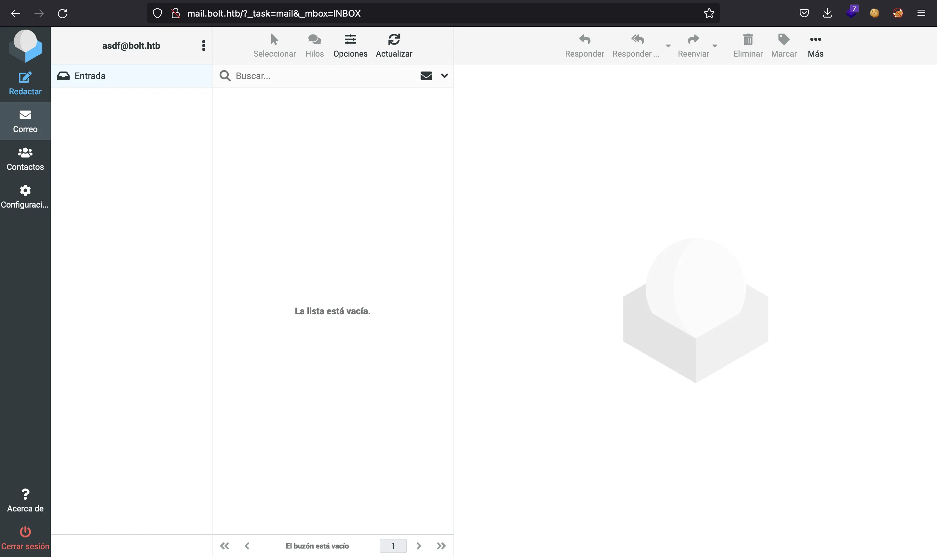Screen dimensions: 937x557
Task: Click asdf@bolt.htb account name
Action: tap(131, 46)
